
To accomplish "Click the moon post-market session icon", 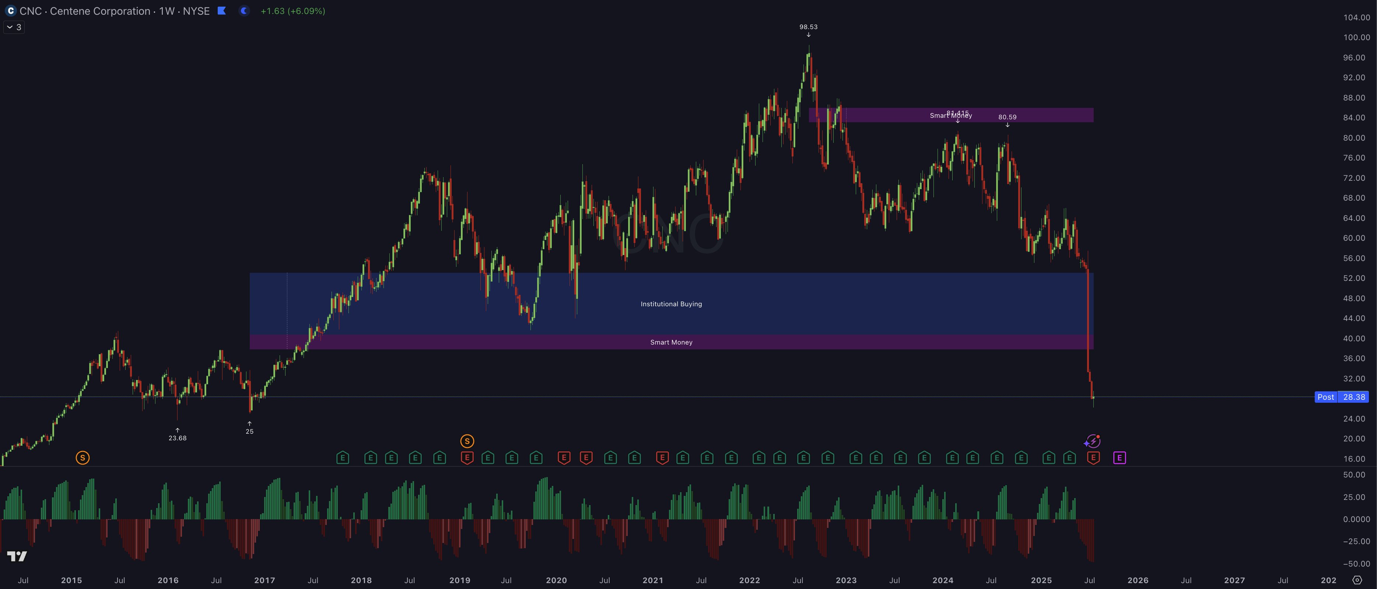I will click(244, 11).
